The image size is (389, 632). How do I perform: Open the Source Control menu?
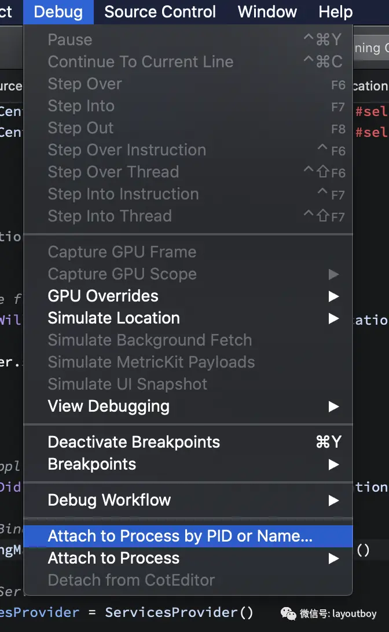click(160, 12)
